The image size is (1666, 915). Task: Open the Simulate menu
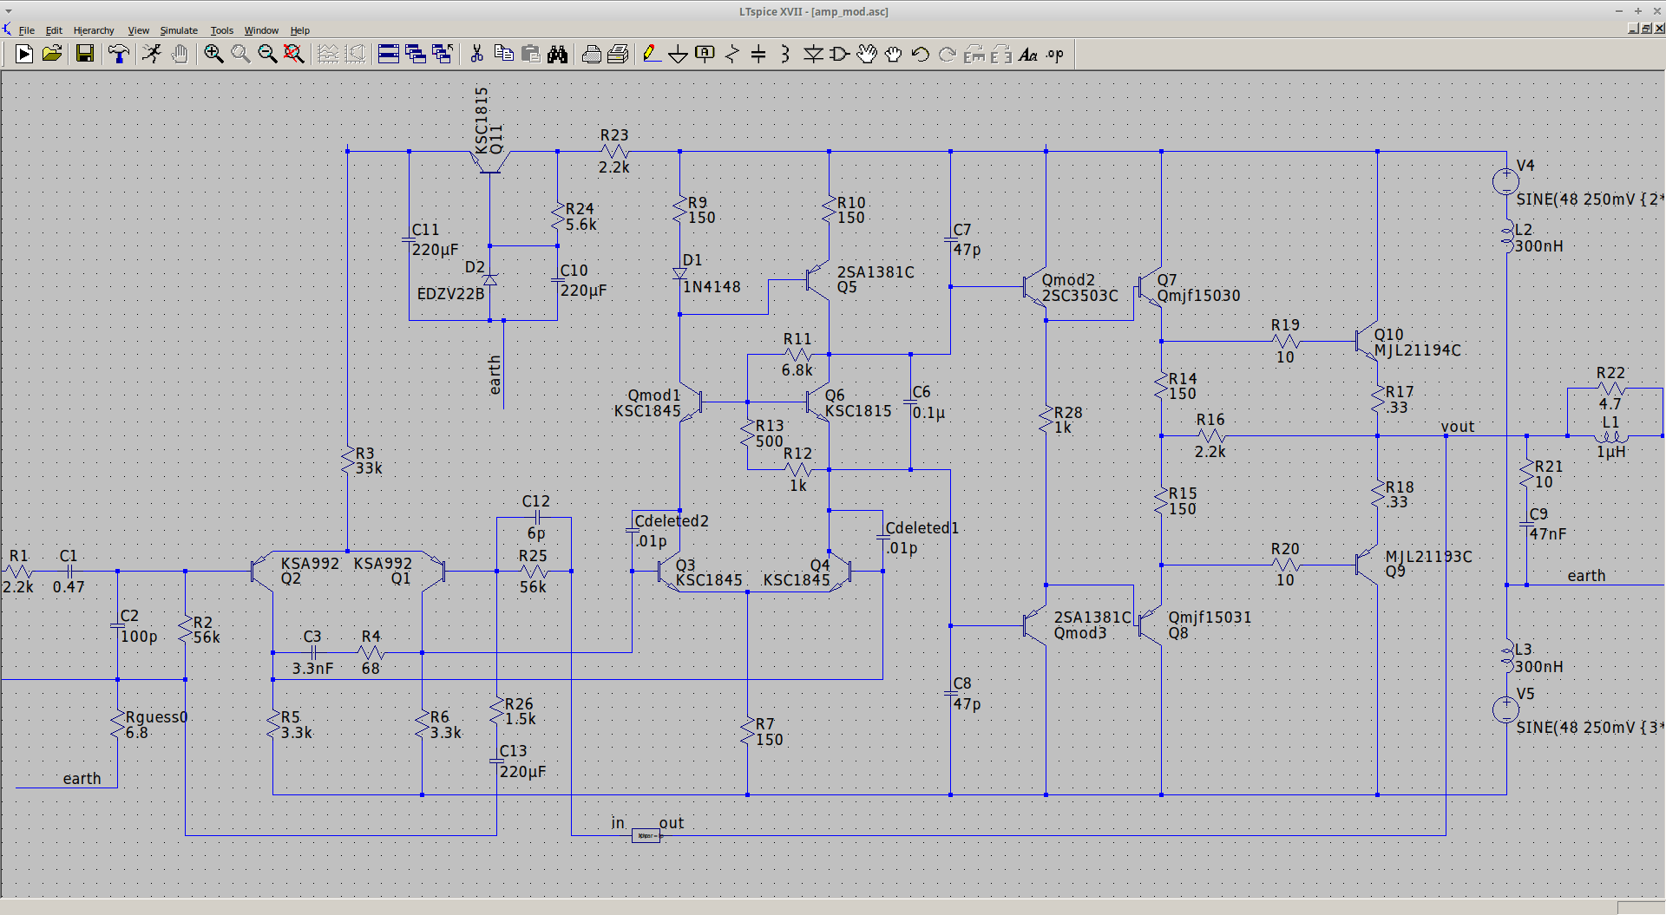179,30
